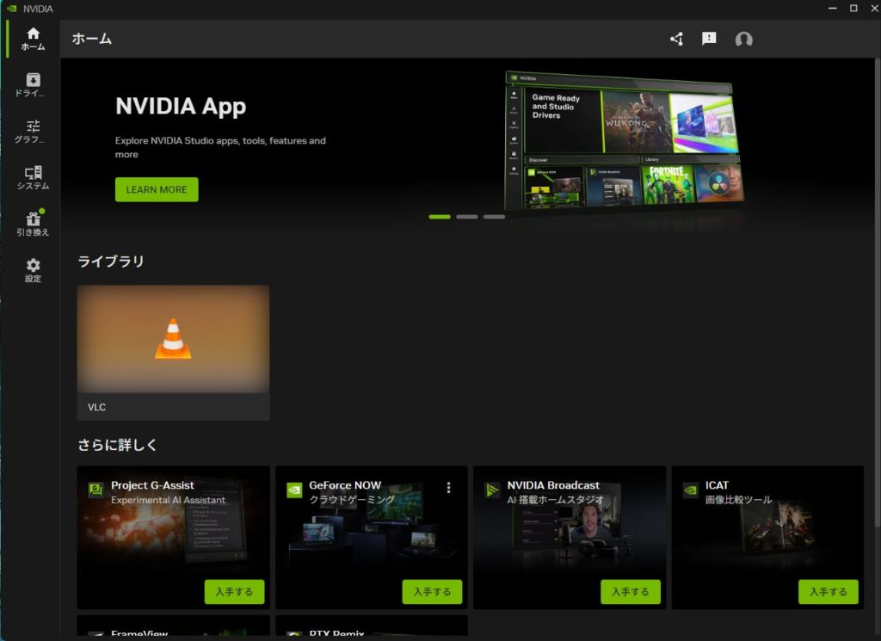
Task: Click the ICAT get button
Action: tap(829, 592)
